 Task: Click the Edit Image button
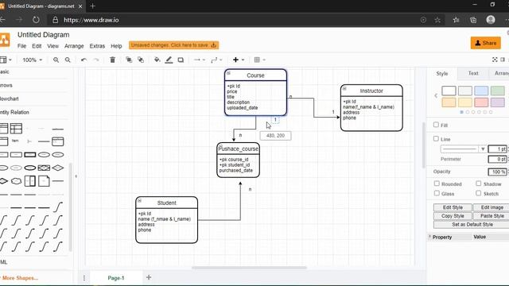[492, 207]
